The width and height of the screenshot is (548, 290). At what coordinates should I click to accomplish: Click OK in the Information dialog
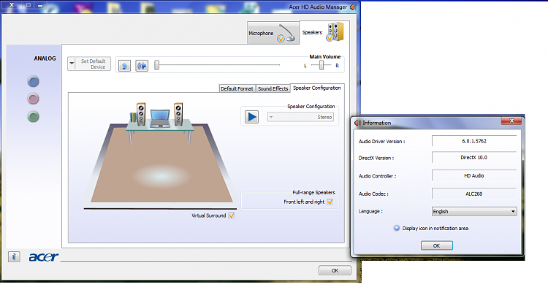436,245
